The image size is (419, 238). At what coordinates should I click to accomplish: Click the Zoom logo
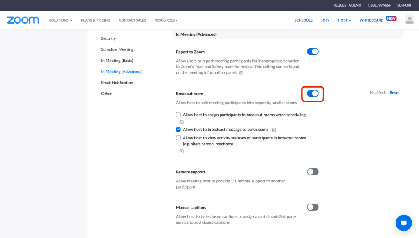click(23, 20)
